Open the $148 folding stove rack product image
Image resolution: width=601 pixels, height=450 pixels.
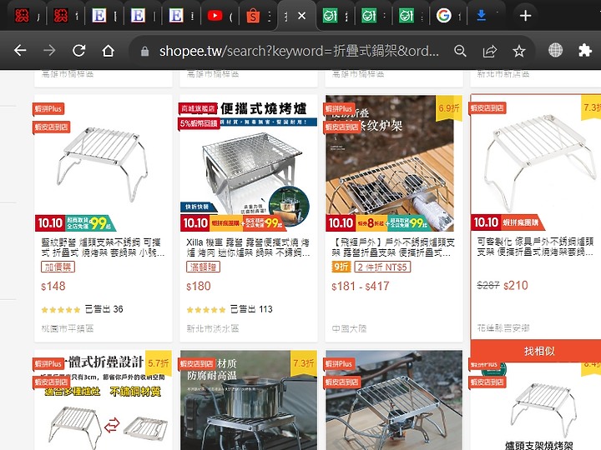104,163
